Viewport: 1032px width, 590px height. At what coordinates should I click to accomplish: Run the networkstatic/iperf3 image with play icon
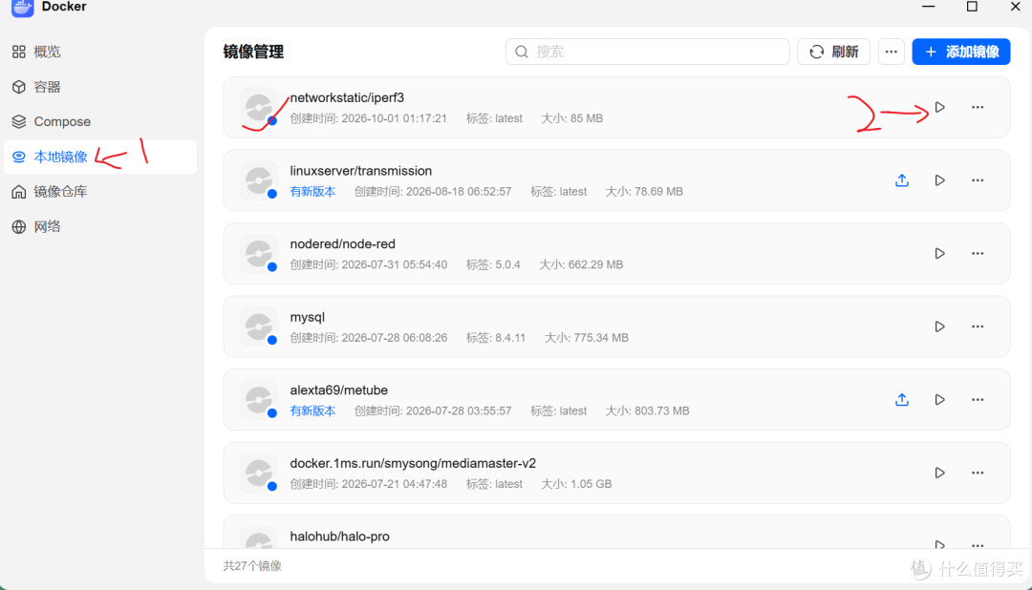(x=939, y=107)
